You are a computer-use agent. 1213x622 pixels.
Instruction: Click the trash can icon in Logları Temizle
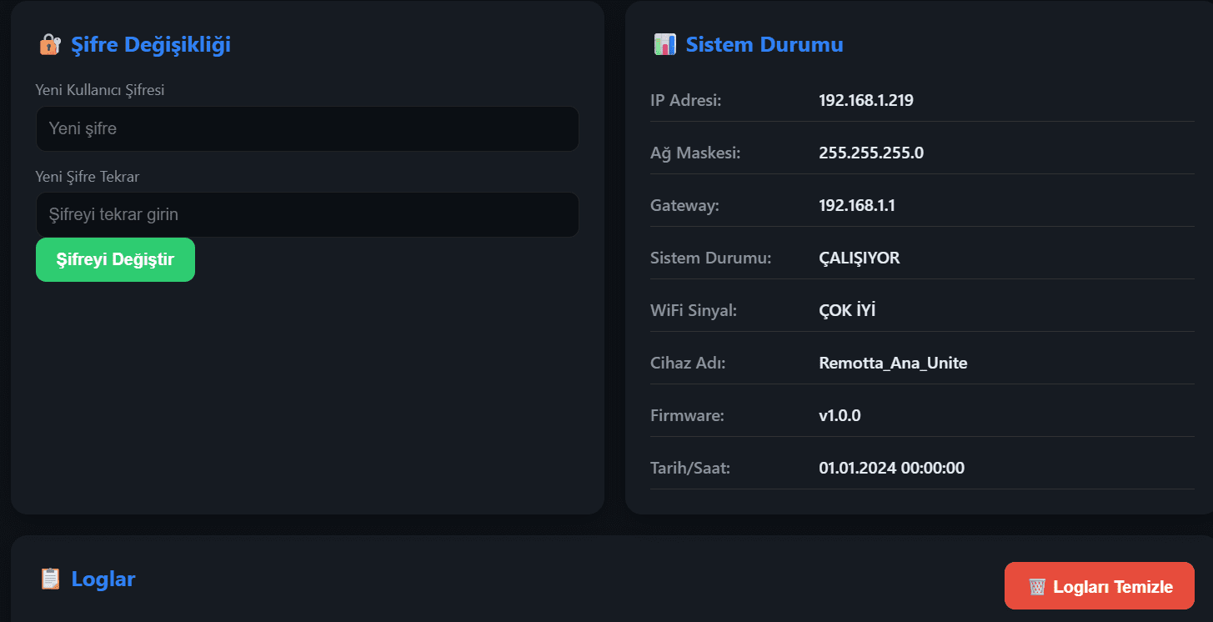coord(1036,587)
